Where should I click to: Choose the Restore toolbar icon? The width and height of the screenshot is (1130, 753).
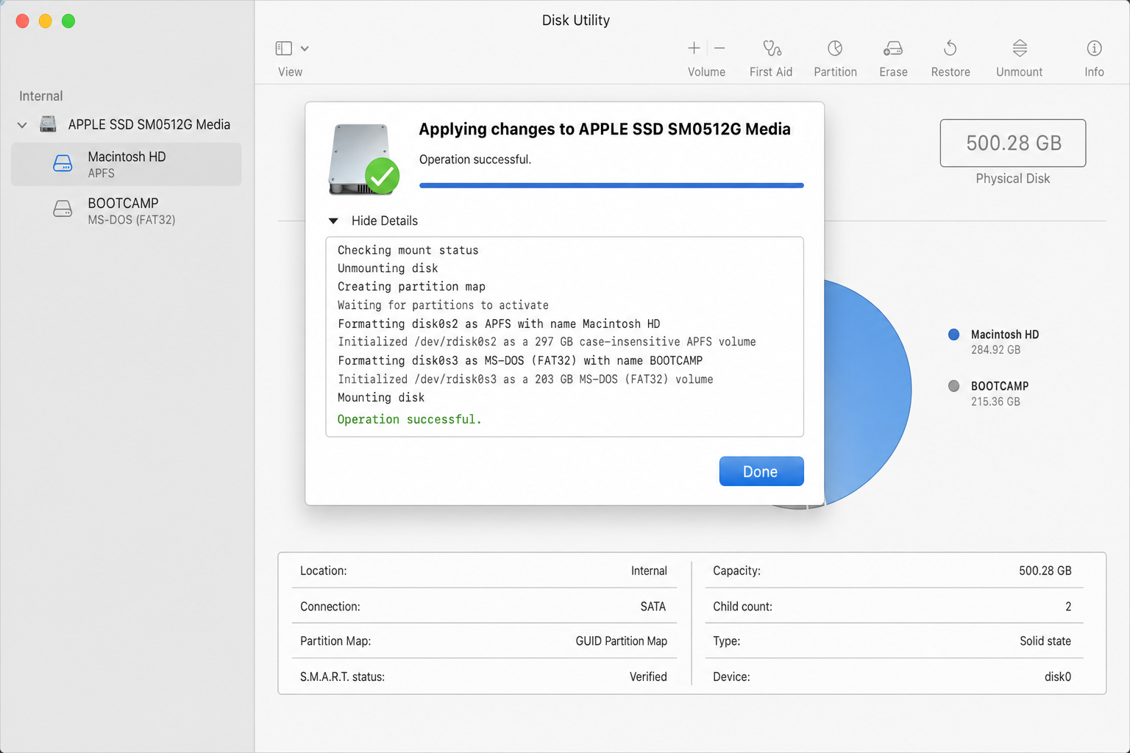coord(950,49)
